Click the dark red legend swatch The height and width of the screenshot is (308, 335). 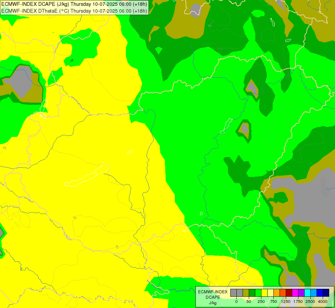[x=289, y=293]
